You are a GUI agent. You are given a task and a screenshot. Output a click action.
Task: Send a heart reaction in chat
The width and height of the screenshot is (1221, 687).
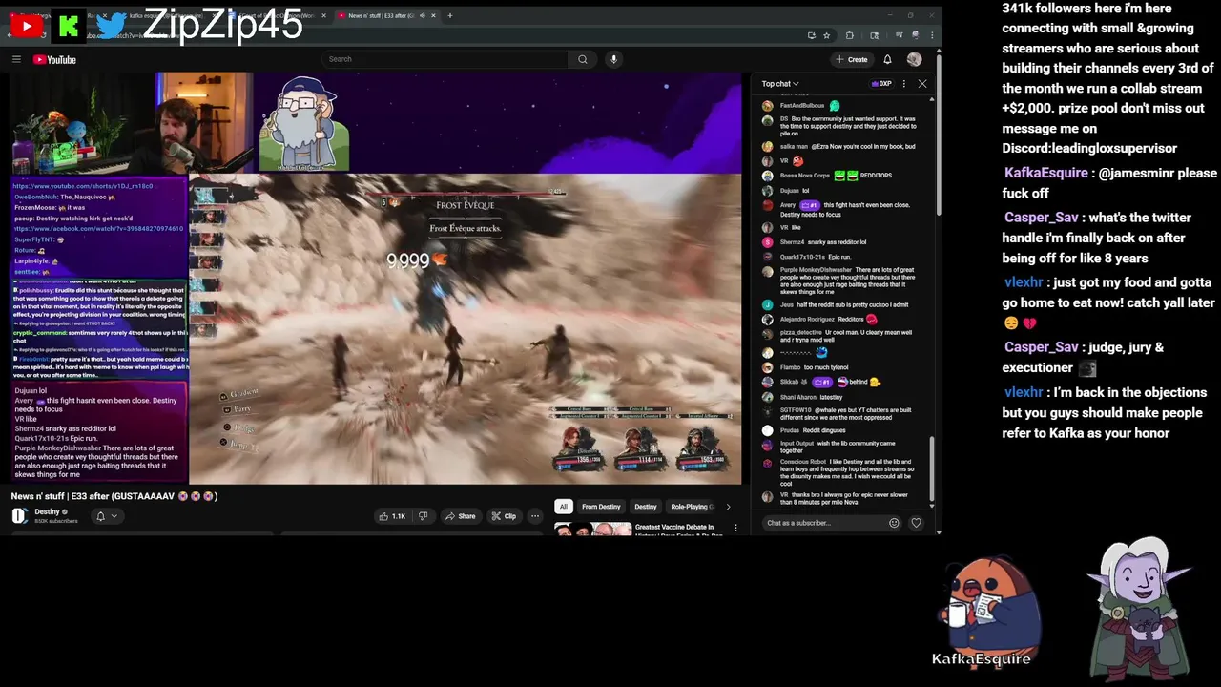coord(916,523)
